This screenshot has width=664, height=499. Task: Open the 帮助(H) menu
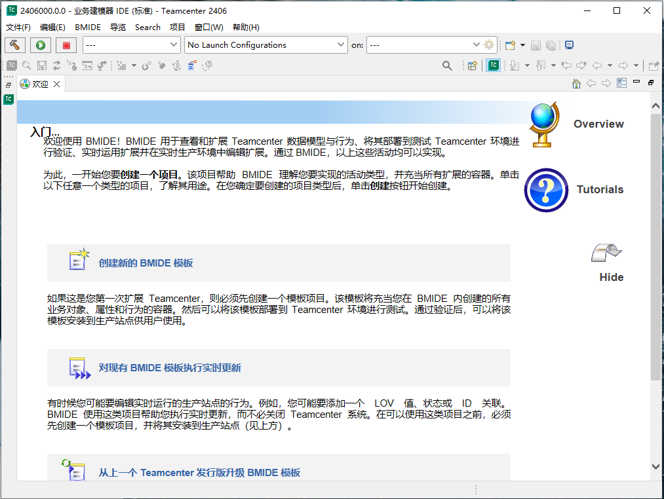click(x=246, y=27)
